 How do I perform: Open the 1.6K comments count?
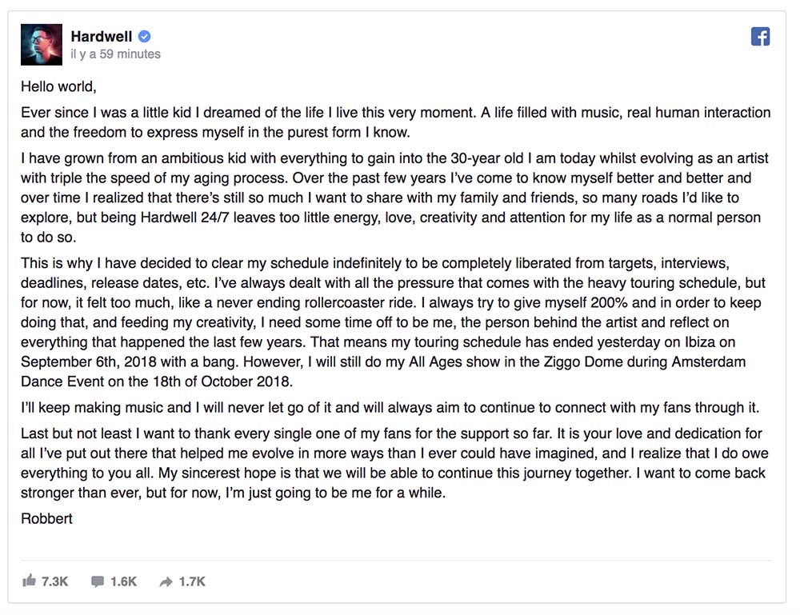pyautogui.click(x=123, y=581)
